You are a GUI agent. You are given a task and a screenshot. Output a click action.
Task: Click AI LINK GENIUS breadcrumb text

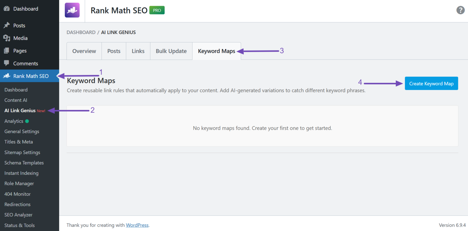pos(118,32)
